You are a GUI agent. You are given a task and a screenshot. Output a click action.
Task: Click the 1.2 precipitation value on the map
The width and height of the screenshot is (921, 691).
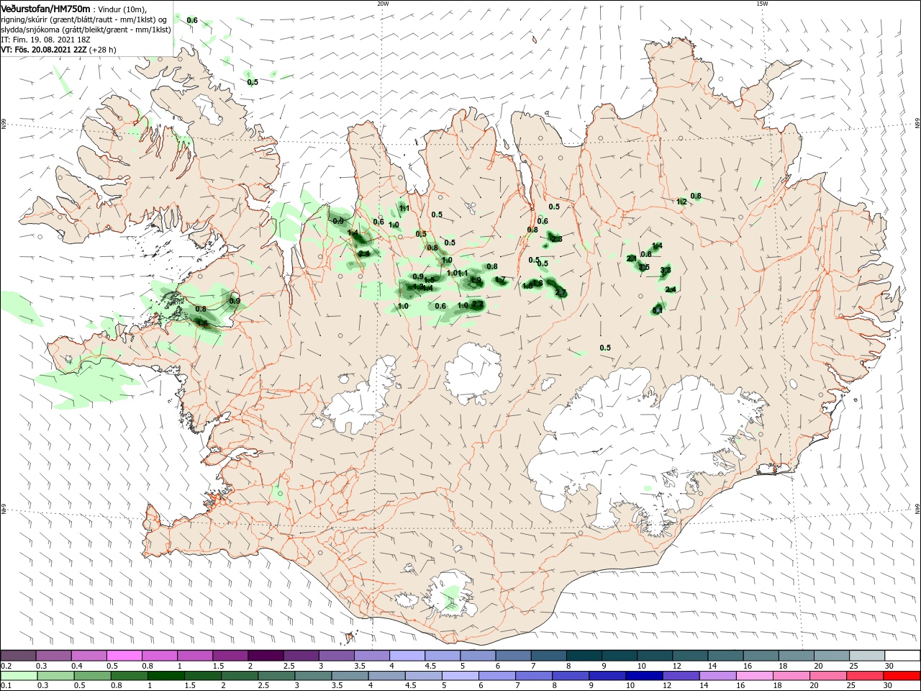pyautogui.click(x=682, y=202)
